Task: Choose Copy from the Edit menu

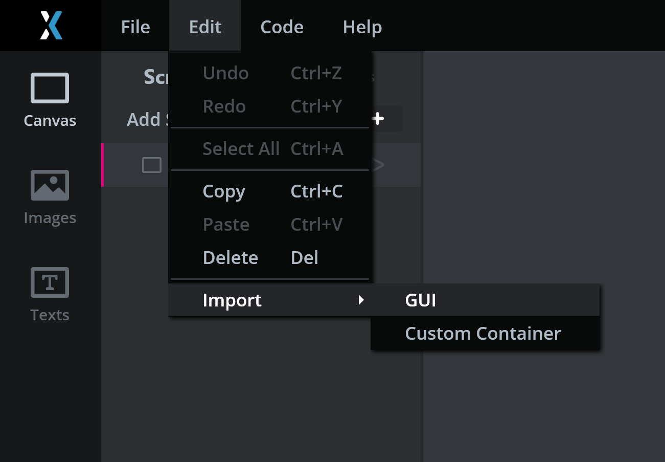Action: (x=224, y=191)
